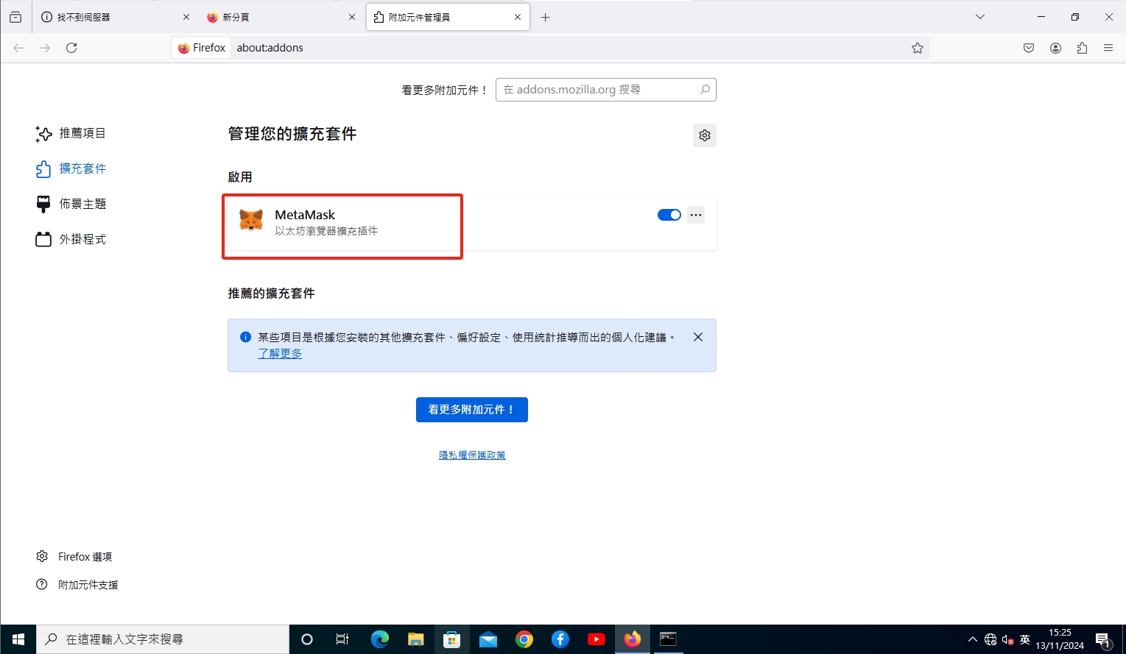Image resolution: width=1126 pixels, height=654 pixels.
Task: Click the Firefox identity box in address bar
Action: pyautogui.click(x=202, y=48)
